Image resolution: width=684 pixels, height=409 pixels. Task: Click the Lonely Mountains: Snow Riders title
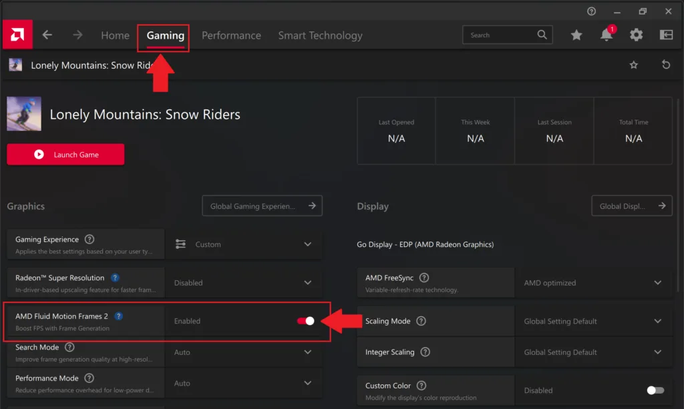(x=145, y=114)
